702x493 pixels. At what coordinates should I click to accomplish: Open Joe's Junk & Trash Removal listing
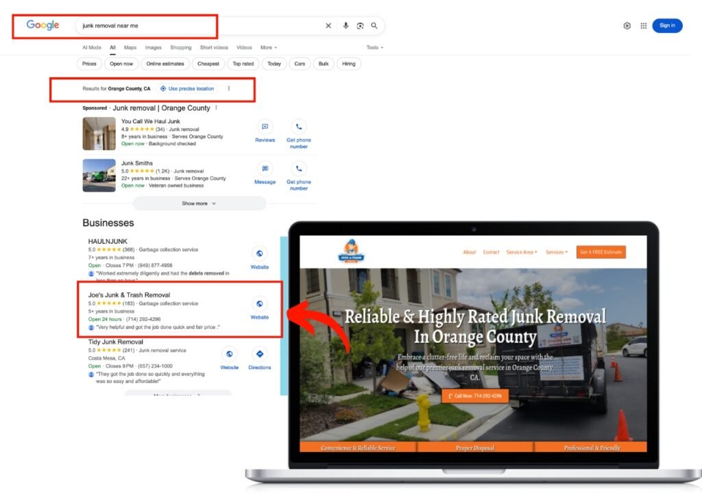(129, 295)
